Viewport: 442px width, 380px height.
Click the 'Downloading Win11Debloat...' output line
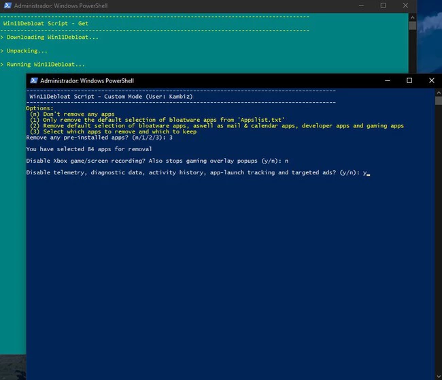(52, 37)
